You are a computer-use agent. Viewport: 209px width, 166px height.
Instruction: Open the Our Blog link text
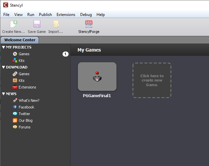click(x=26, y=120)
